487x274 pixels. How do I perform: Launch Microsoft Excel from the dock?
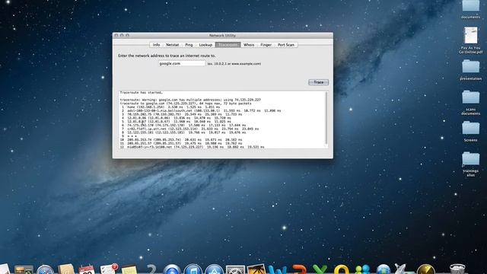[320, 269]
